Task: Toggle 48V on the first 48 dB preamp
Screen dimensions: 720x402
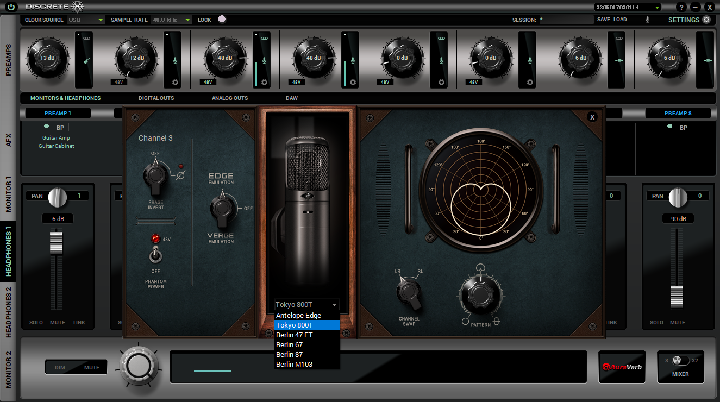Action: point(207,82)
